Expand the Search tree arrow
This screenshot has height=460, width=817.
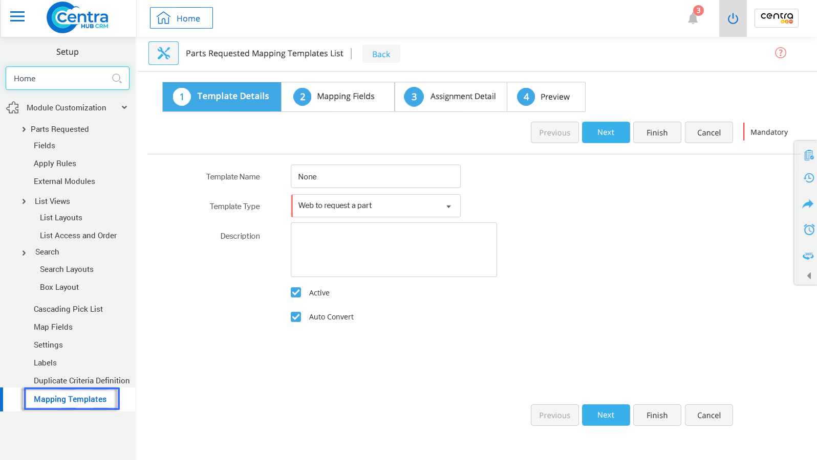tap(24, 252)
